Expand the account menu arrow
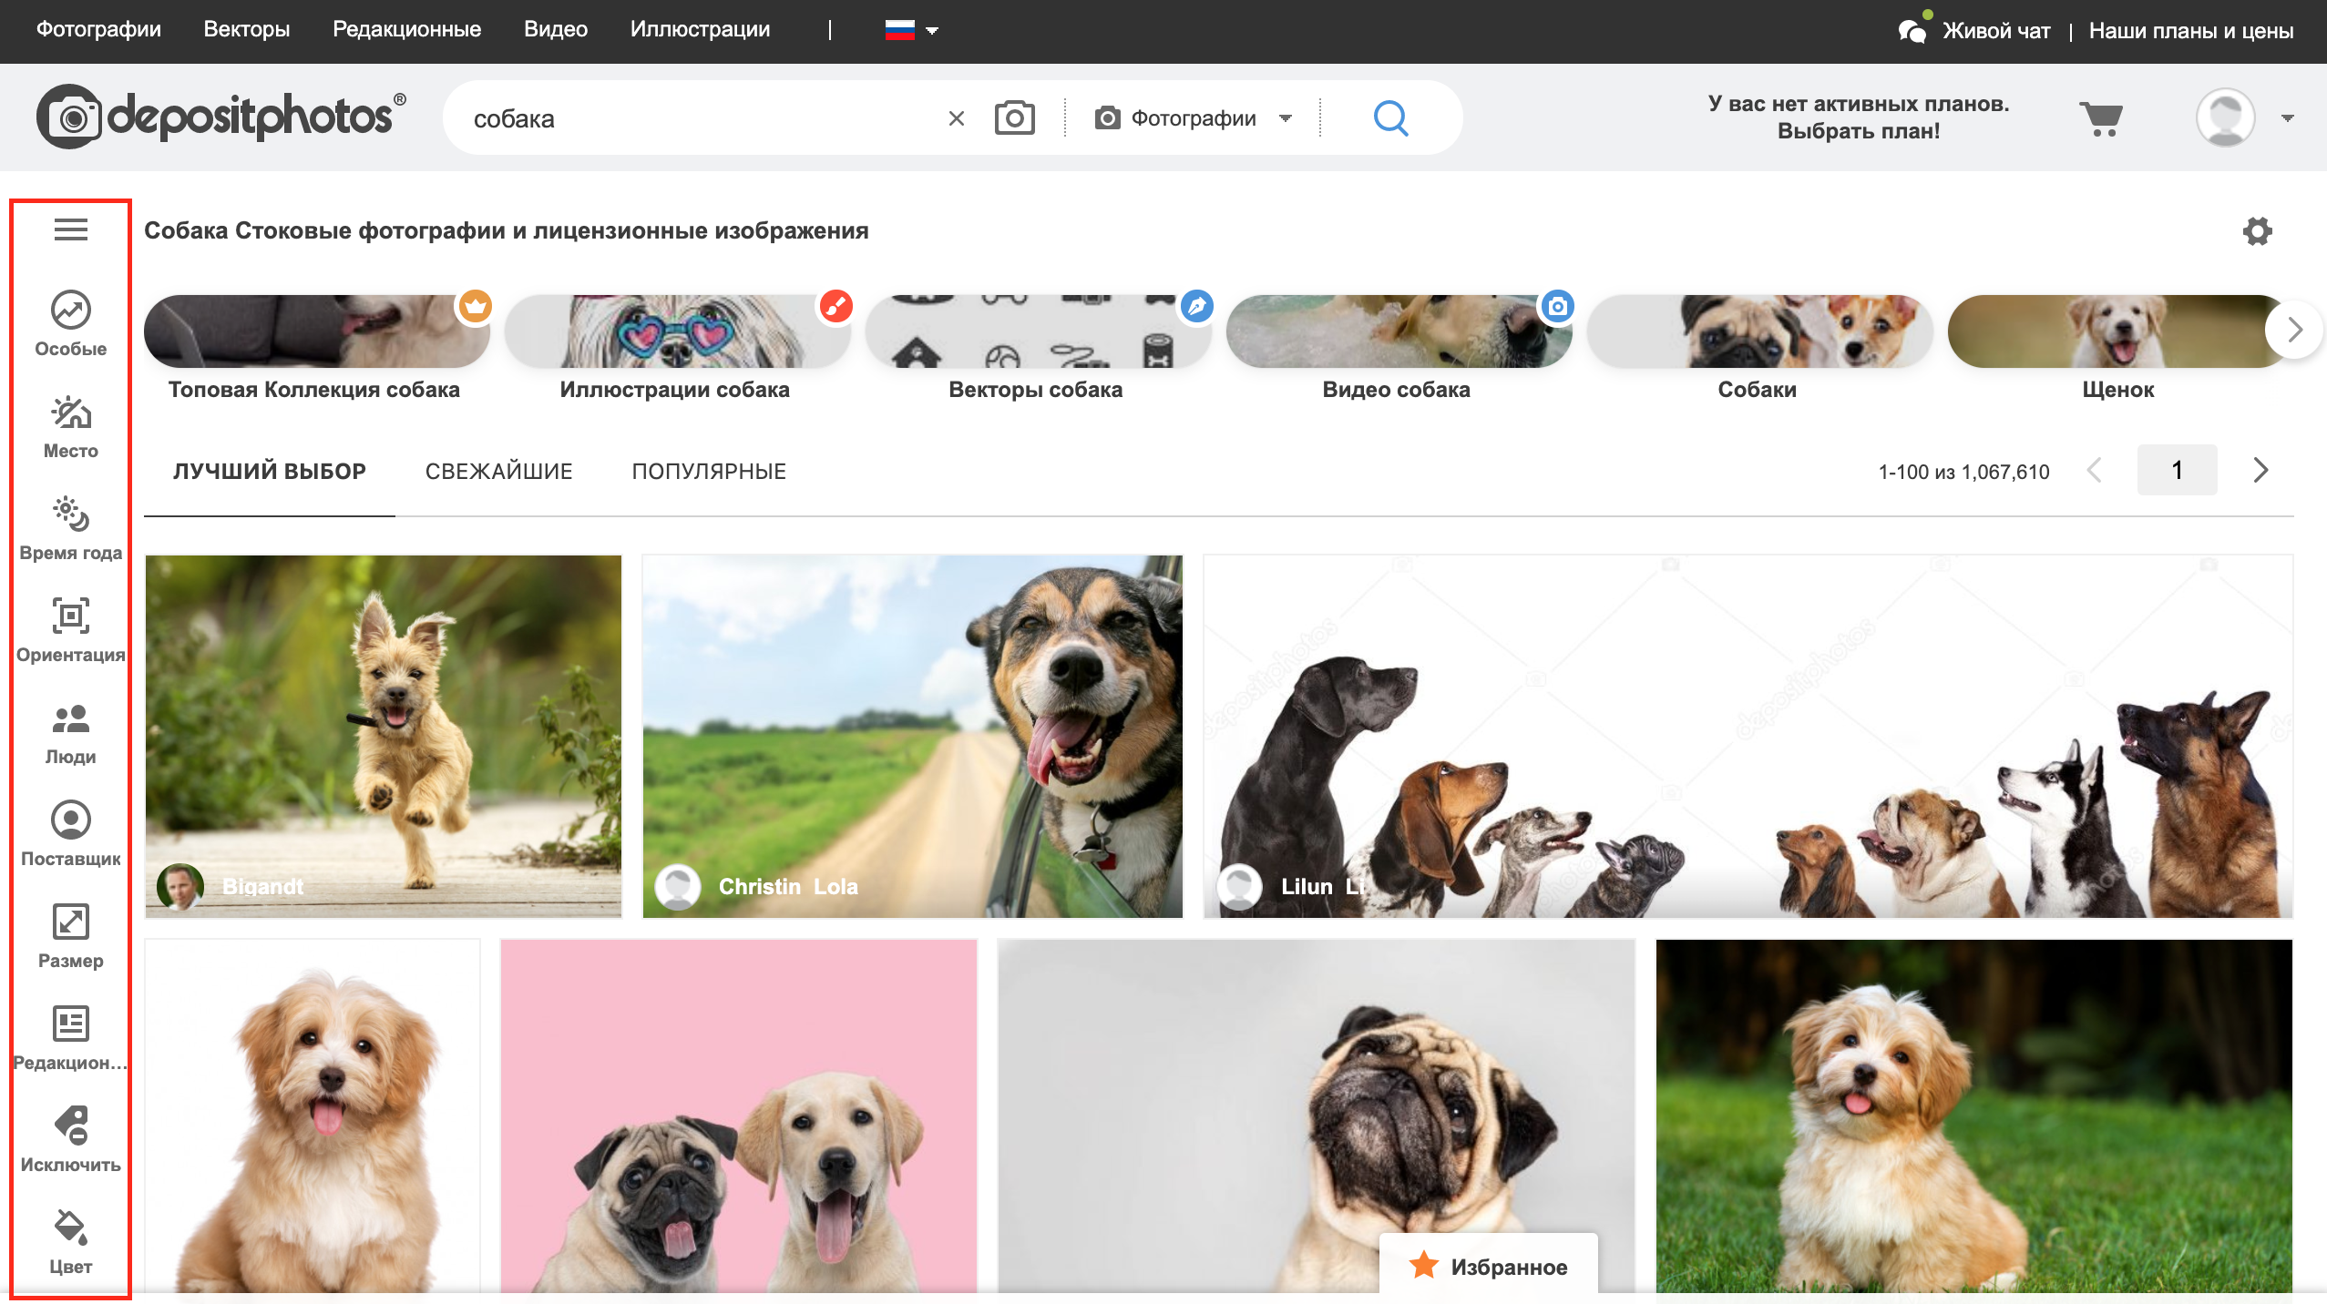This screenshot has height=1304, width=2327. click(x=2288, y=118)
